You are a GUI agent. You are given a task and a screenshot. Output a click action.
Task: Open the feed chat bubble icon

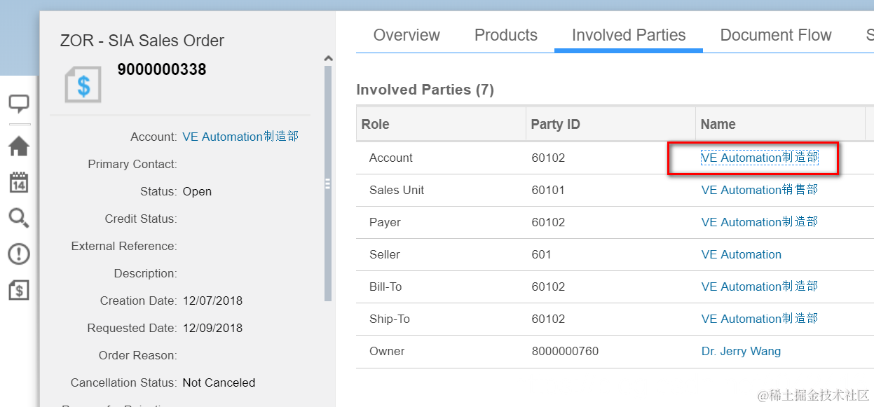click(19, 104)
